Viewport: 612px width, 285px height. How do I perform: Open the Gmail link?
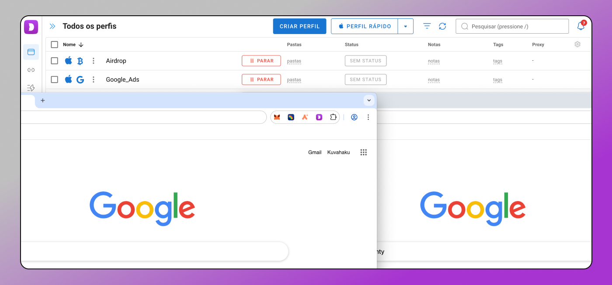[315, 152]
